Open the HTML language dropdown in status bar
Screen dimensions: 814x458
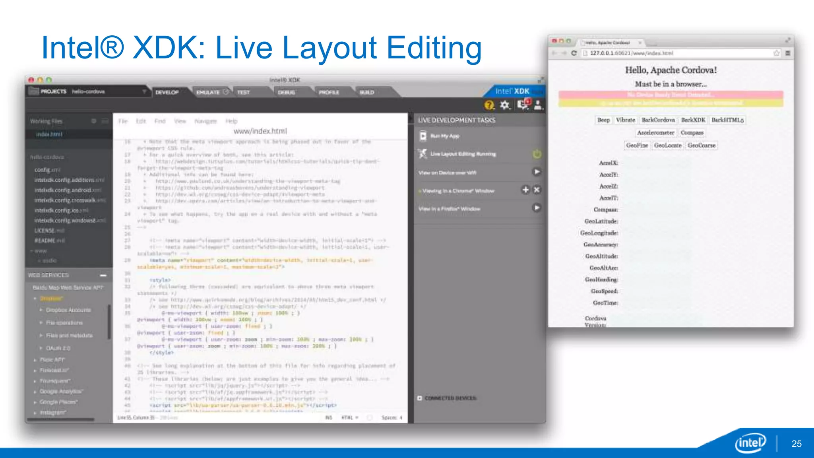350,417
